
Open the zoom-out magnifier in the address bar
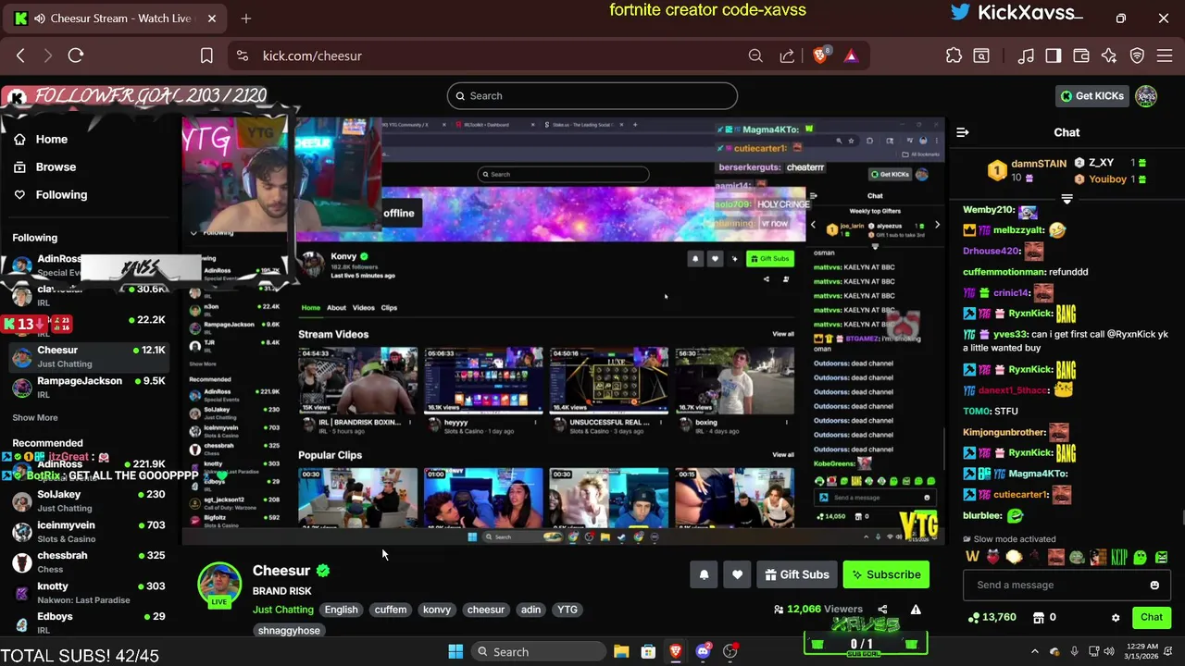tap(755, 55)
